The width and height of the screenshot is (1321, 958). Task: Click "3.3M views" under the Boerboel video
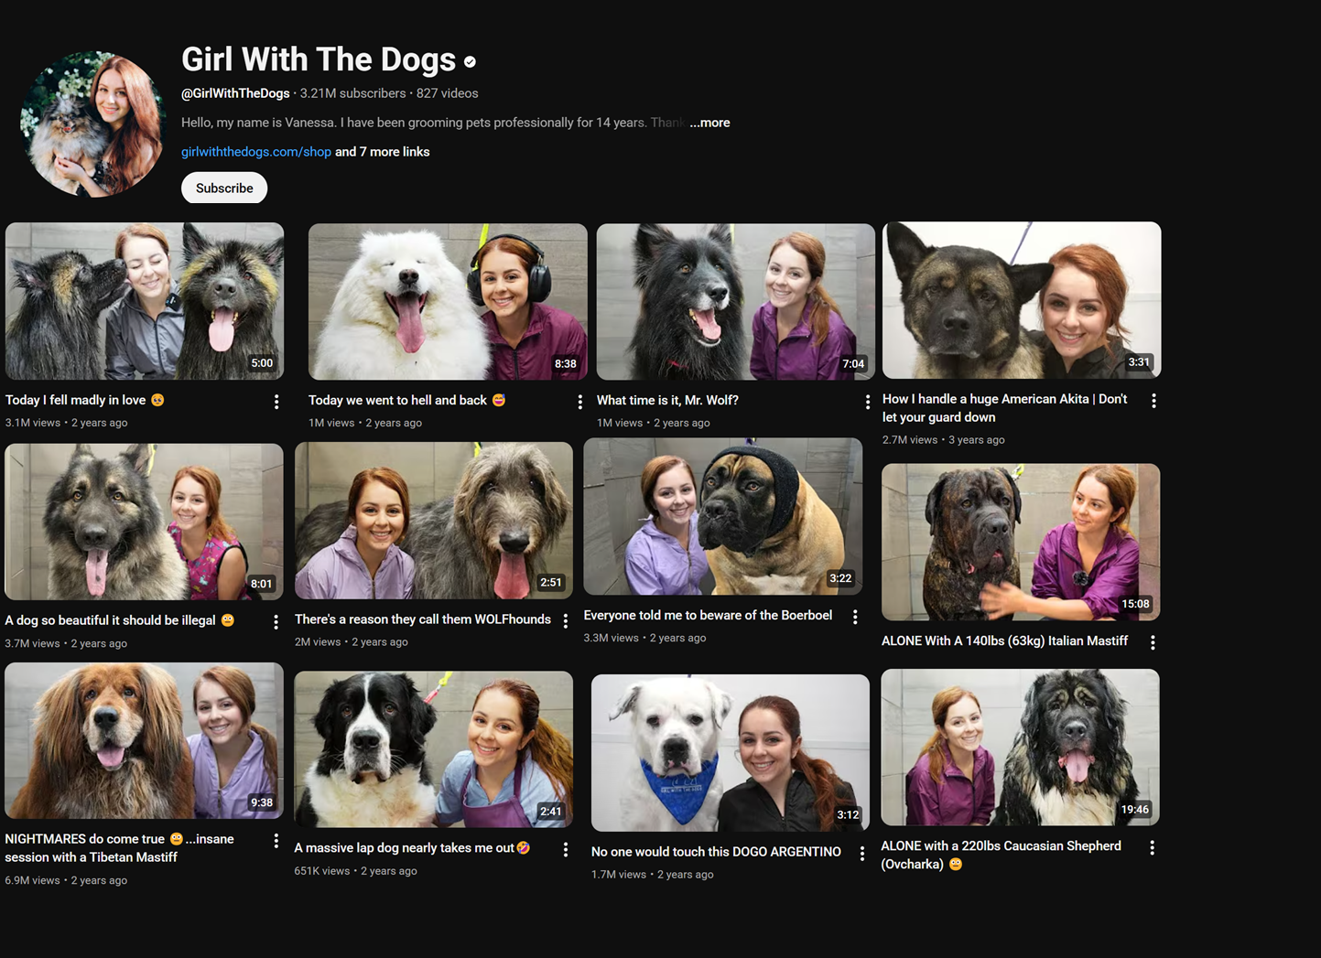pos(612,638)
